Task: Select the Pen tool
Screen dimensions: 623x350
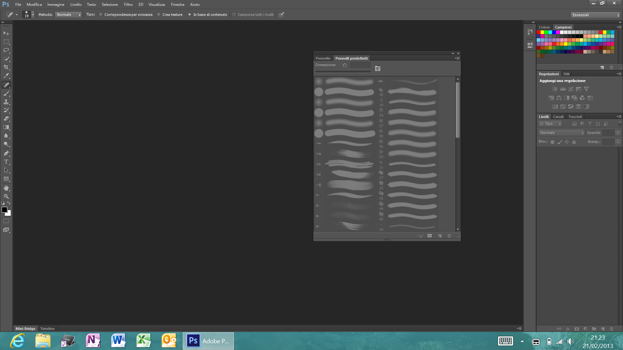Action: (x=6, y=153)
